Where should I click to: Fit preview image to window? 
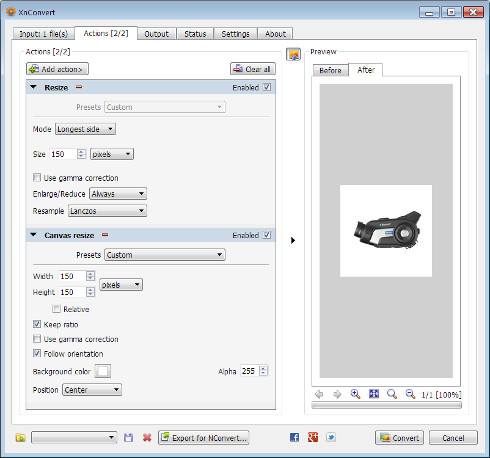pyautogui.click(x=374, y=394)
